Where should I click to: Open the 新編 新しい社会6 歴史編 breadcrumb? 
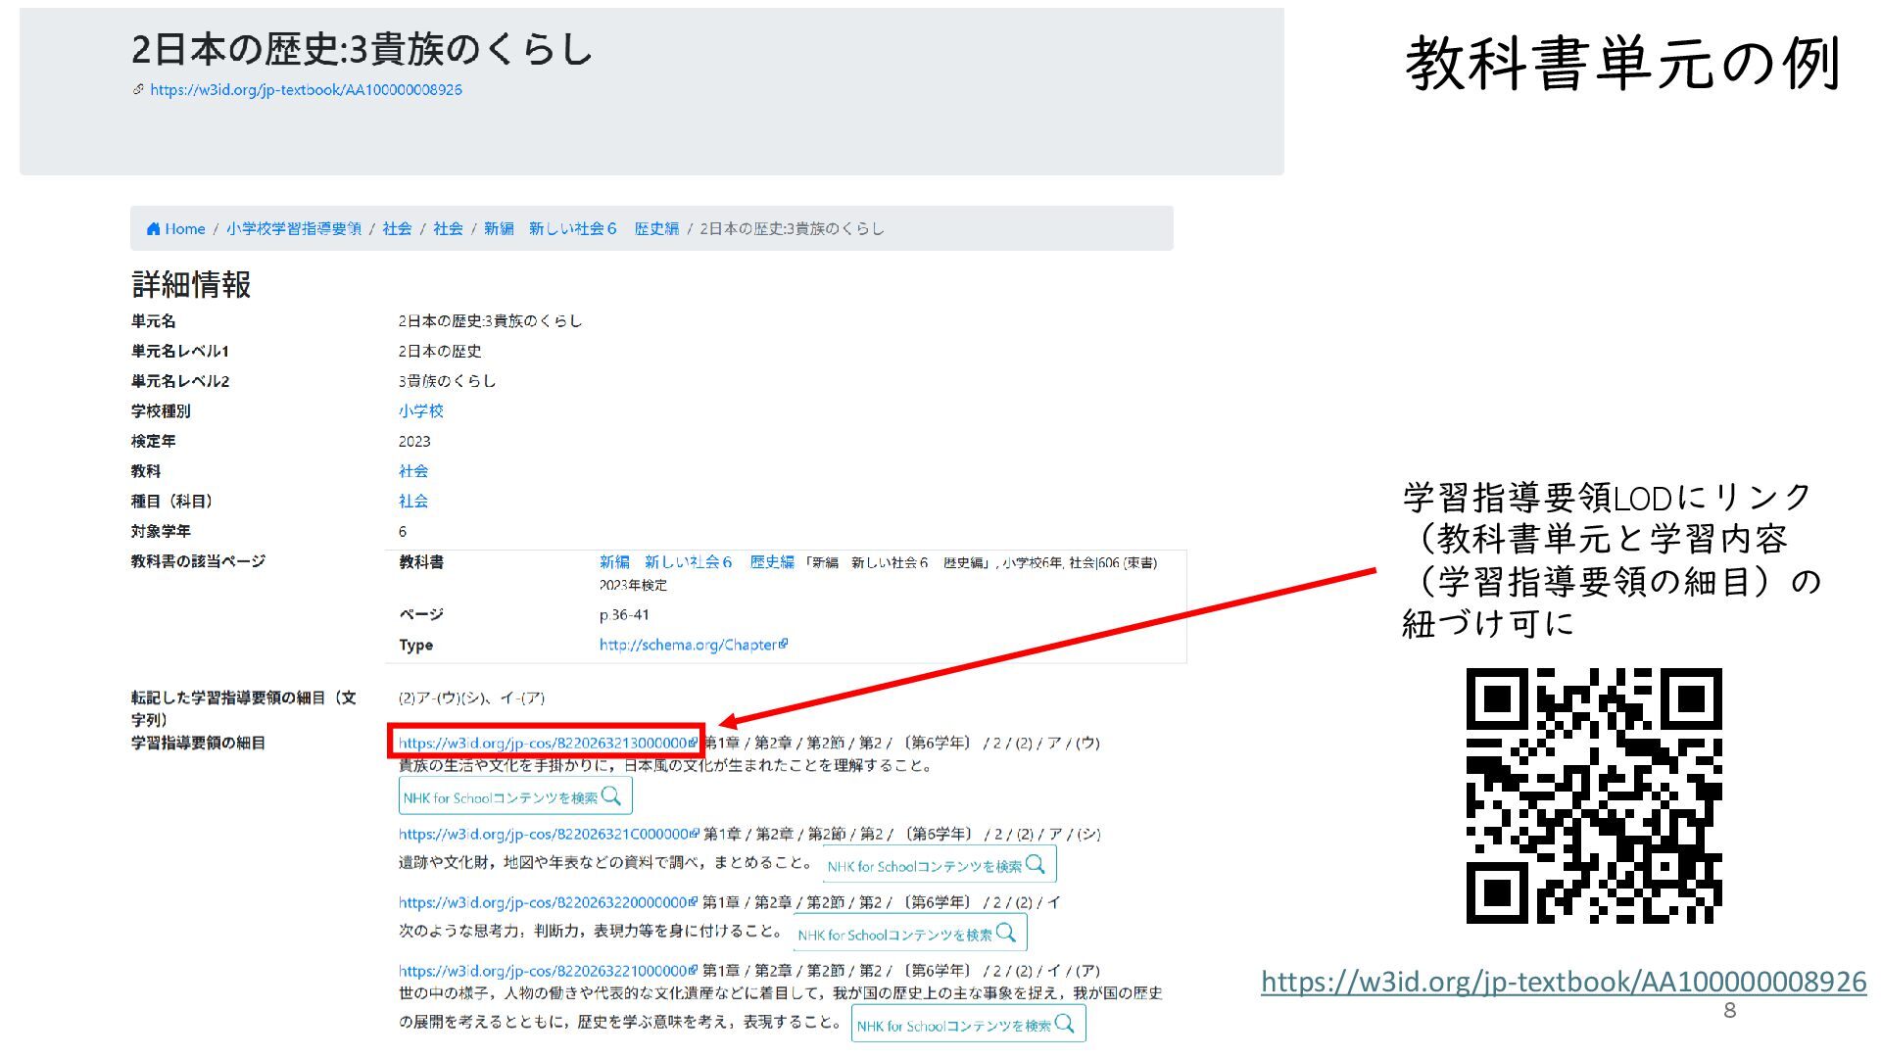coord(580,229)
